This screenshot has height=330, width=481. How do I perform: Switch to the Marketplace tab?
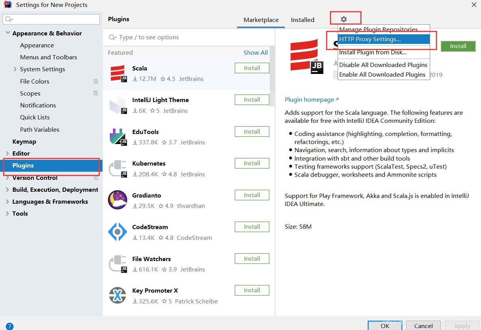point(261,20)
